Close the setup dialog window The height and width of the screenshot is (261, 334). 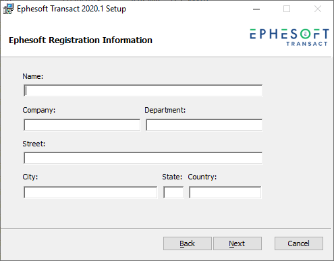[318, 9]
